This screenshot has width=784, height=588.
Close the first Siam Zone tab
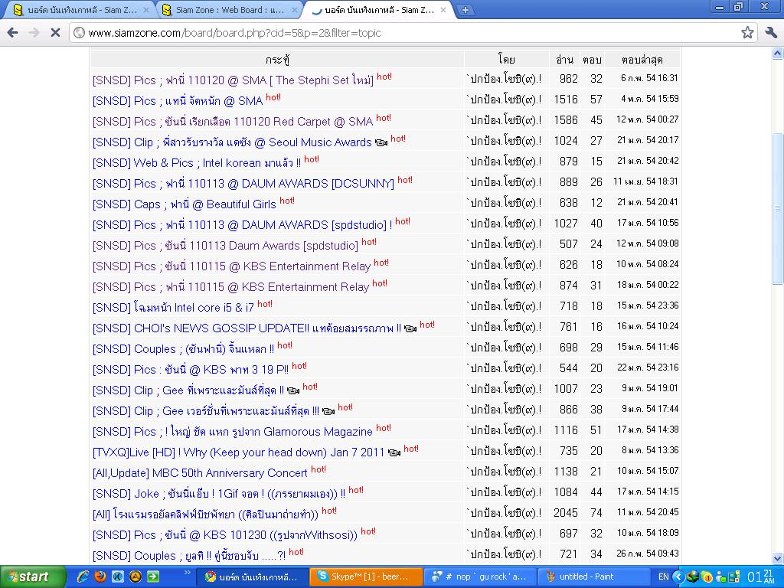point(146,10)
